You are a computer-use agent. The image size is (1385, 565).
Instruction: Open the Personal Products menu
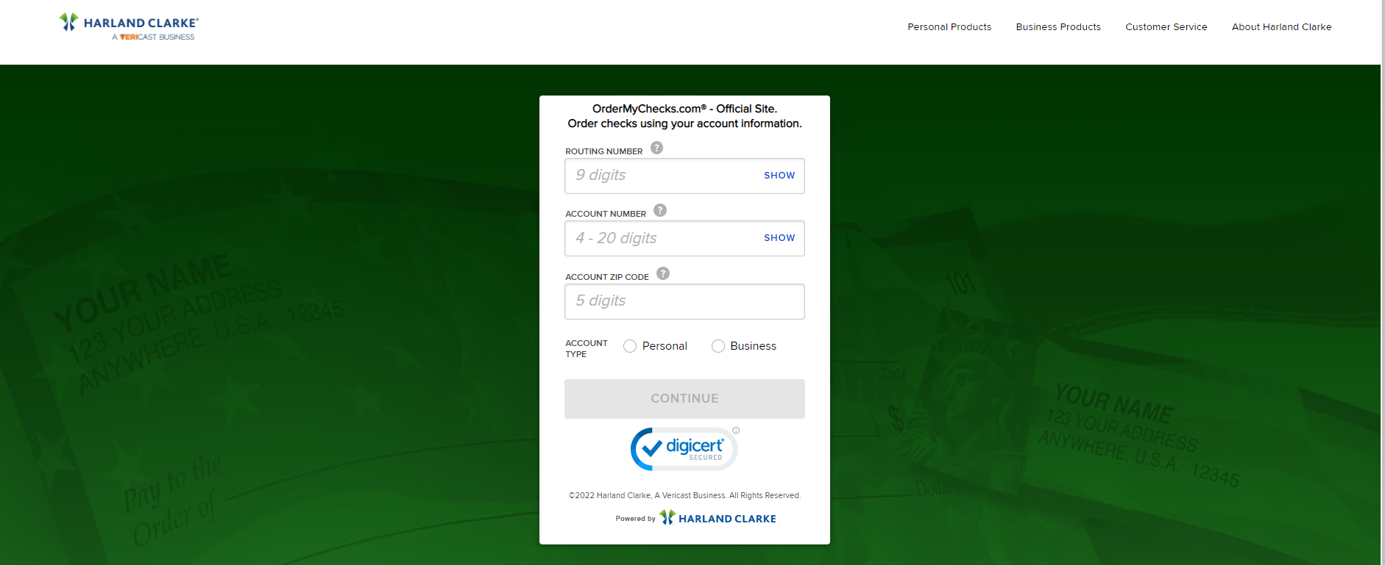(x=949, y=27)
